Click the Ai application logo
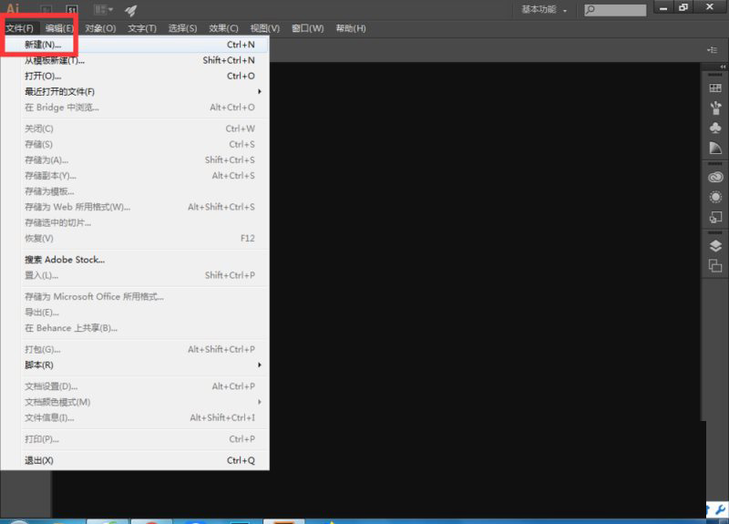This screenshot has height=524, width=729. [x=13, y=8]
